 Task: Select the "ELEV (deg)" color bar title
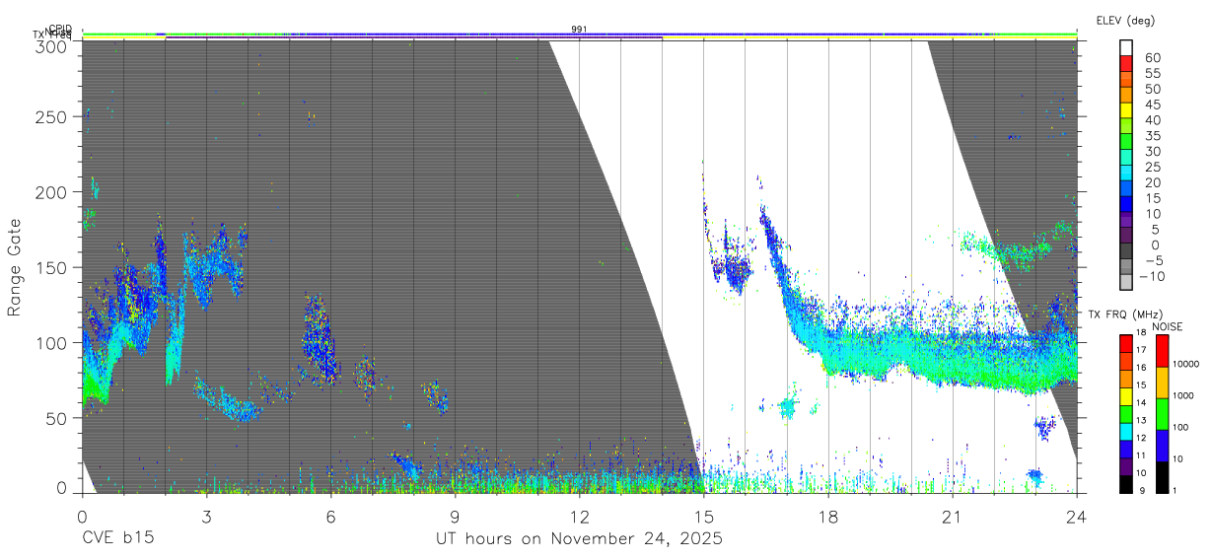1125,20
